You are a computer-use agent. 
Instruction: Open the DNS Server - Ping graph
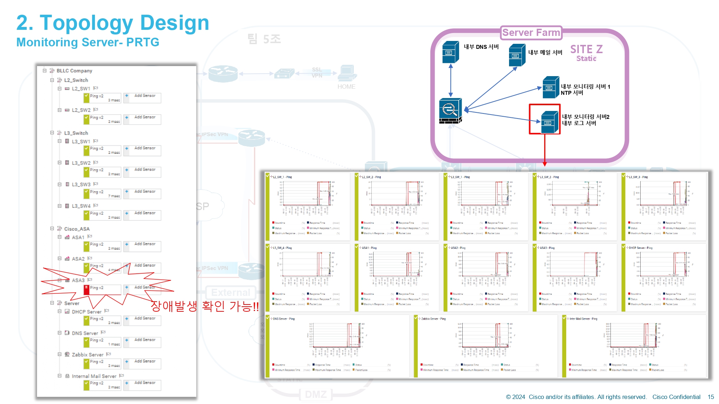(338, 346)
